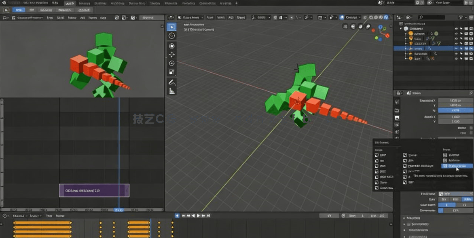Select the Move tool in the viewport toolbar
Image resolution: width=474 pixels, height=238 pixels.
click(x=172, y=46)
